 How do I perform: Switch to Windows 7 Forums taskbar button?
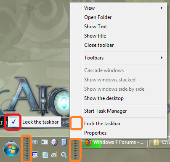[x=115, y=143]
